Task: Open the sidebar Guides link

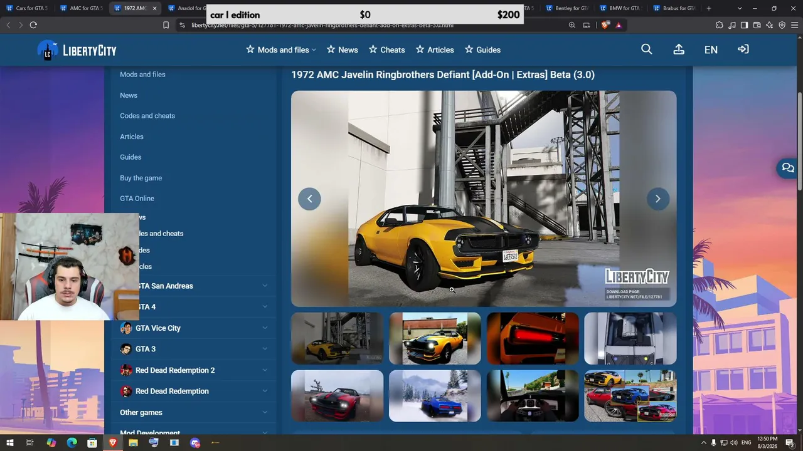Action: pyautogui.click(x=130, y=157)
